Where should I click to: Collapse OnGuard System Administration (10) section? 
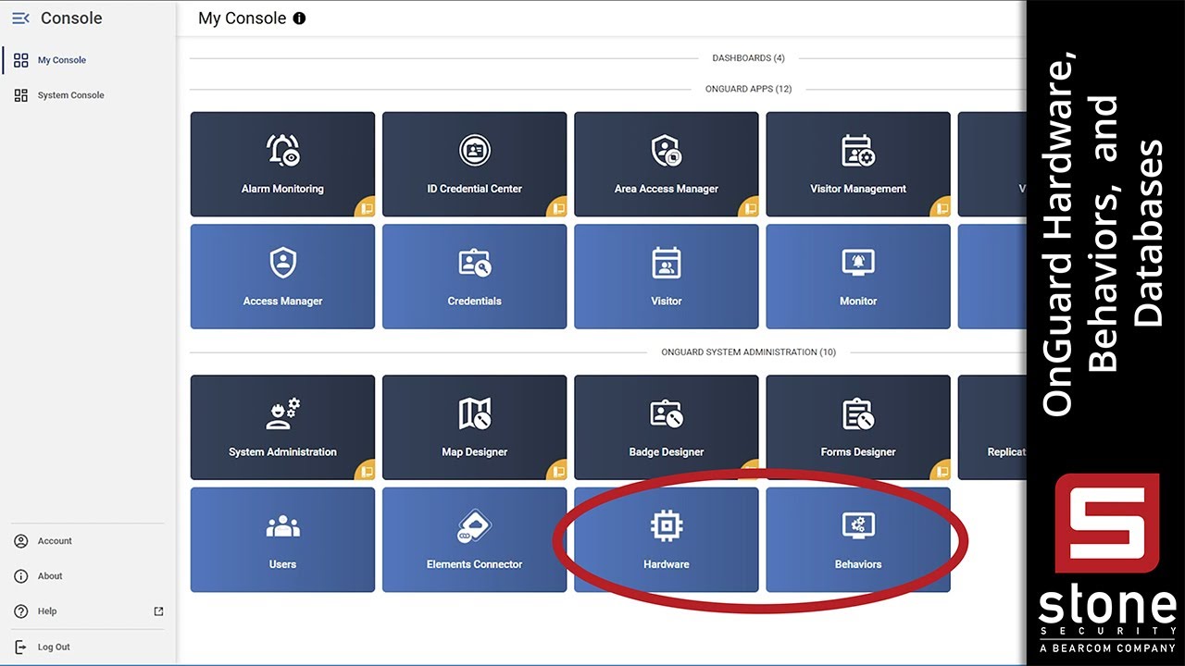click(748, 352)
